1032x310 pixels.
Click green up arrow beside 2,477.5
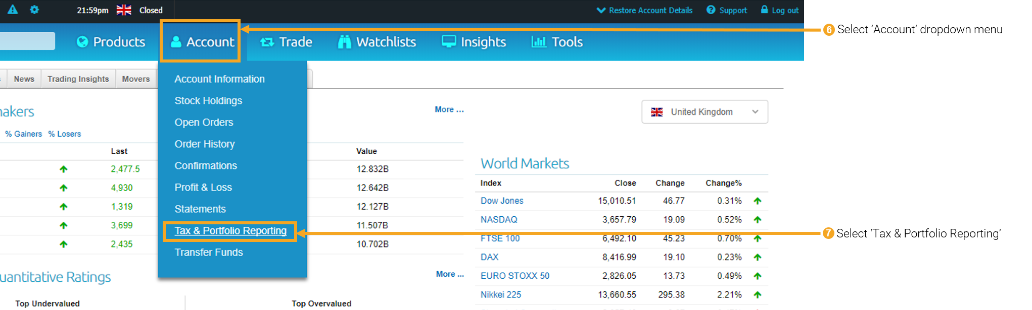pyautogui.click(x=63, y=169)
